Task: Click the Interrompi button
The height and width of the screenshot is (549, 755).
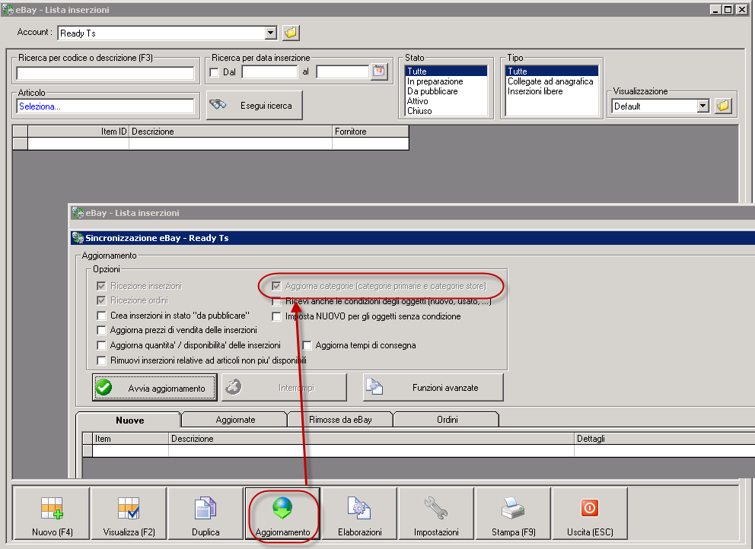Action: [x=284, y=388]
